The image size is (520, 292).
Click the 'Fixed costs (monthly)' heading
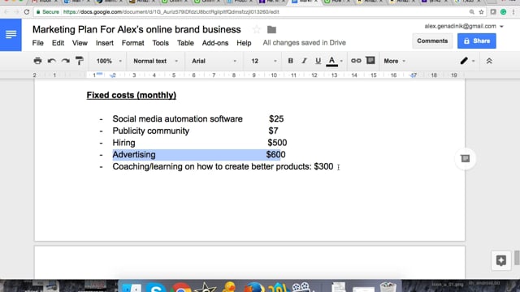click(x=132, y=96)
